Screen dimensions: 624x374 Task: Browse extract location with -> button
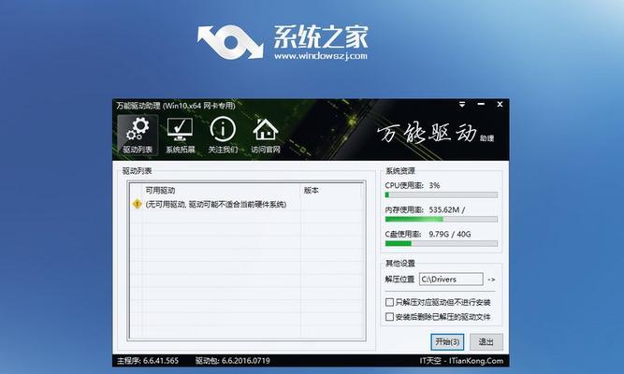tap(491, 280)
